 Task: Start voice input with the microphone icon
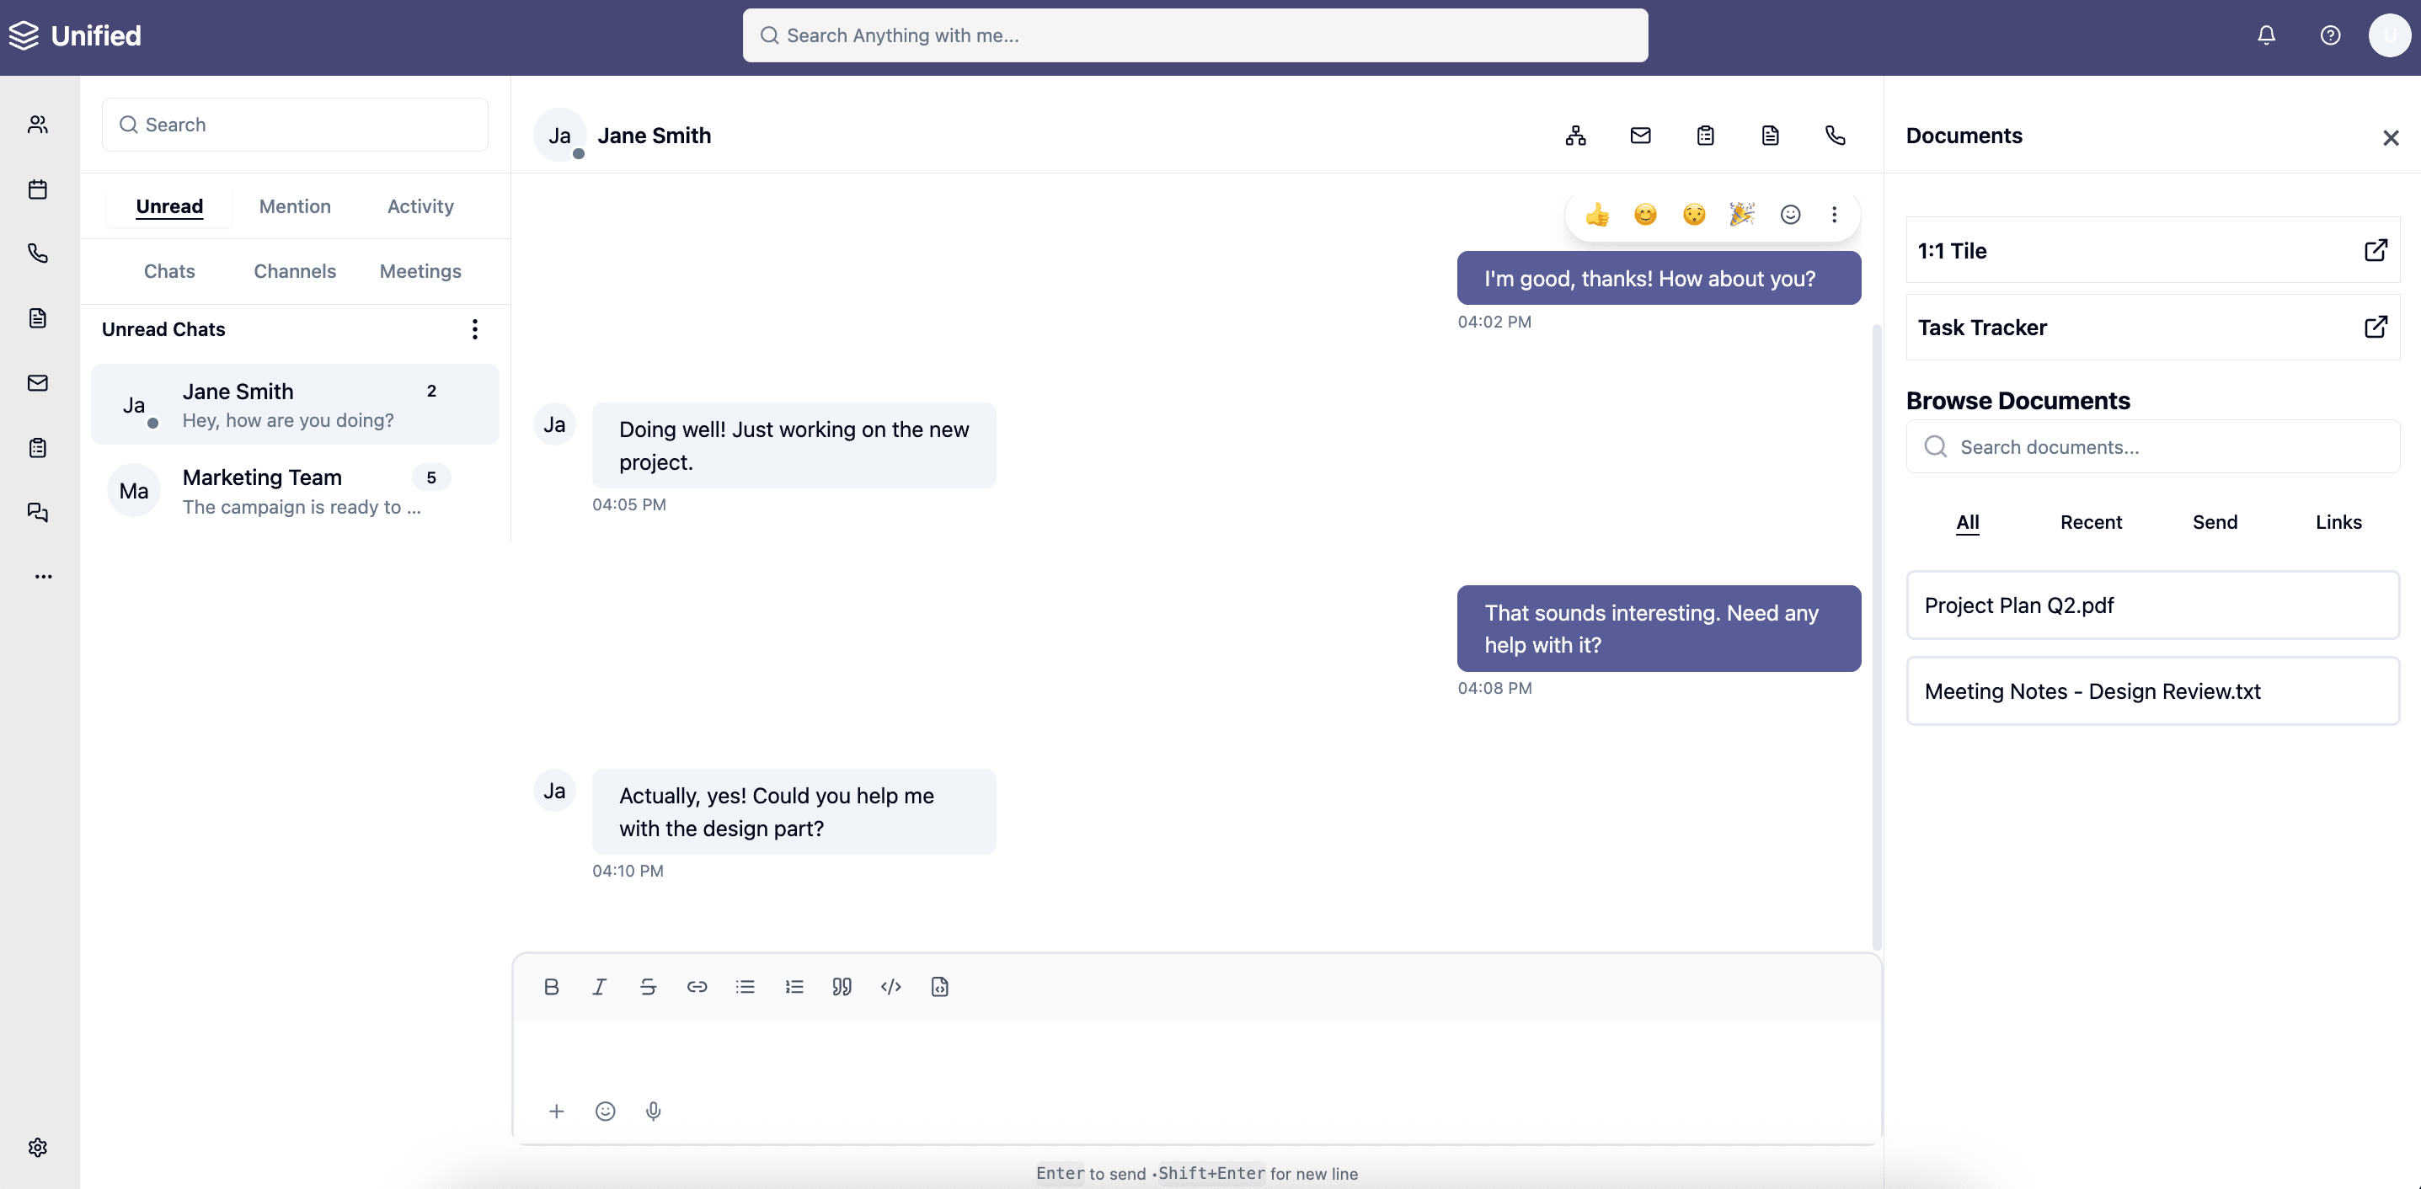655,1111
